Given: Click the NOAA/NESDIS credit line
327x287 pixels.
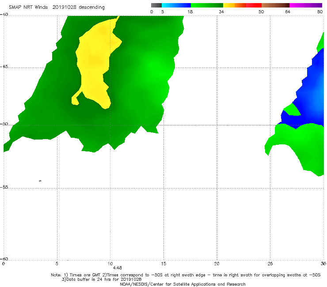Looking at the screenshot, I should (183, 284).
